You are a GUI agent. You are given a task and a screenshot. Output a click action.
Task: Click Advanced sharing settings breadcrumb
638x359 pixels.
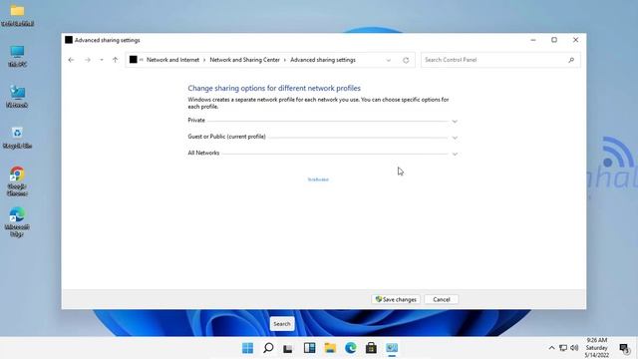(323, 60)
